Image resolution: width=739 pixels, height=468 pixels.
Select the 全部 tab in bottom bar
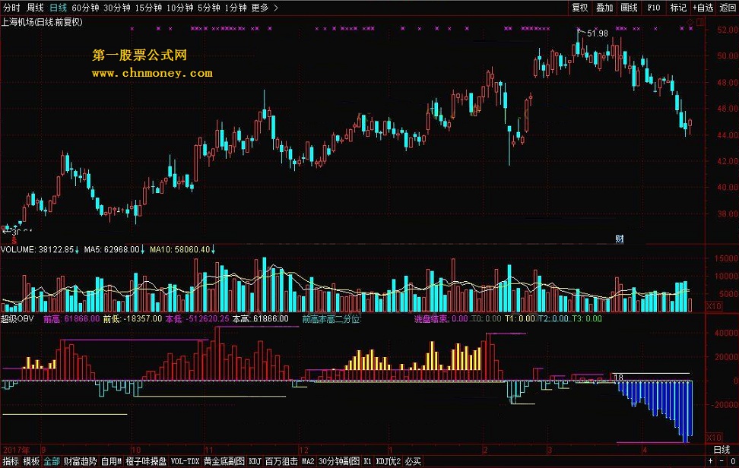click(x=52, y=461)
